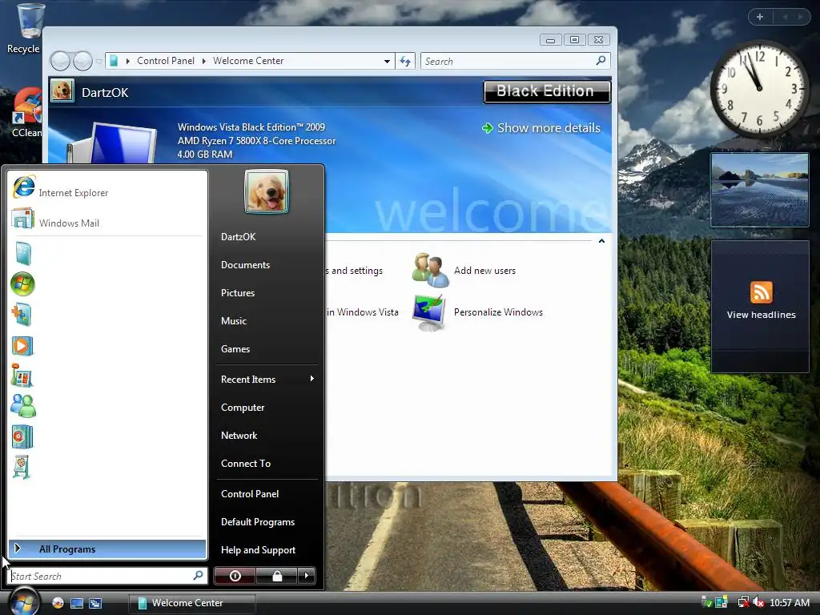The image size is (820, 615).
Task: Expand arrow after Control Panel breadcrumb
Action: click(x=204, y=61)
